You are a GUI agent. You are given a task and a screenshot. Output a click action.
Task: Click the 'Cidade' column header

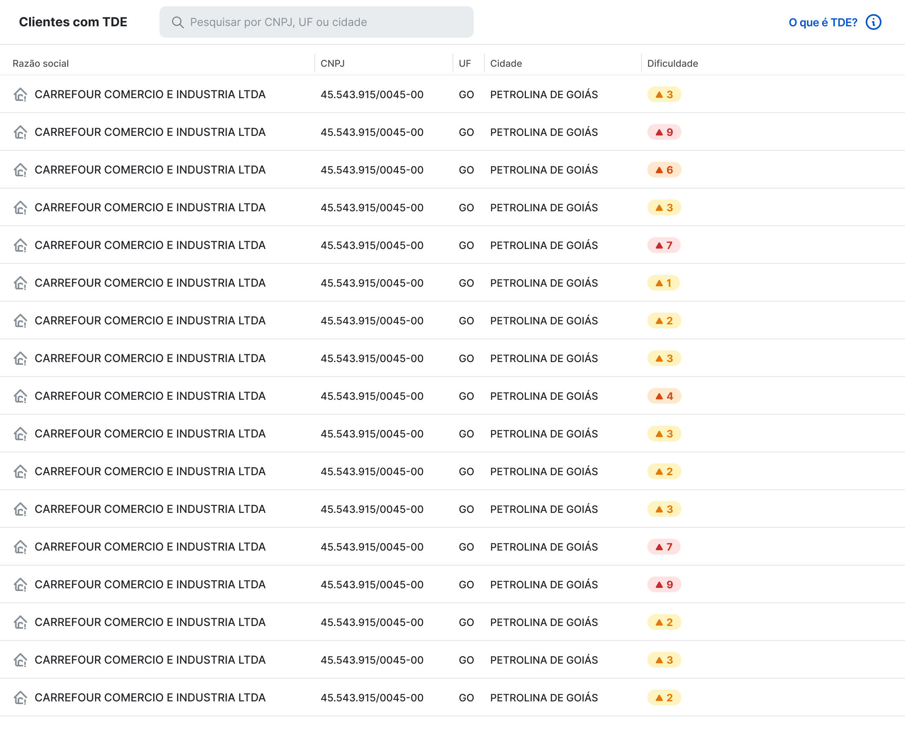point(506,63)
